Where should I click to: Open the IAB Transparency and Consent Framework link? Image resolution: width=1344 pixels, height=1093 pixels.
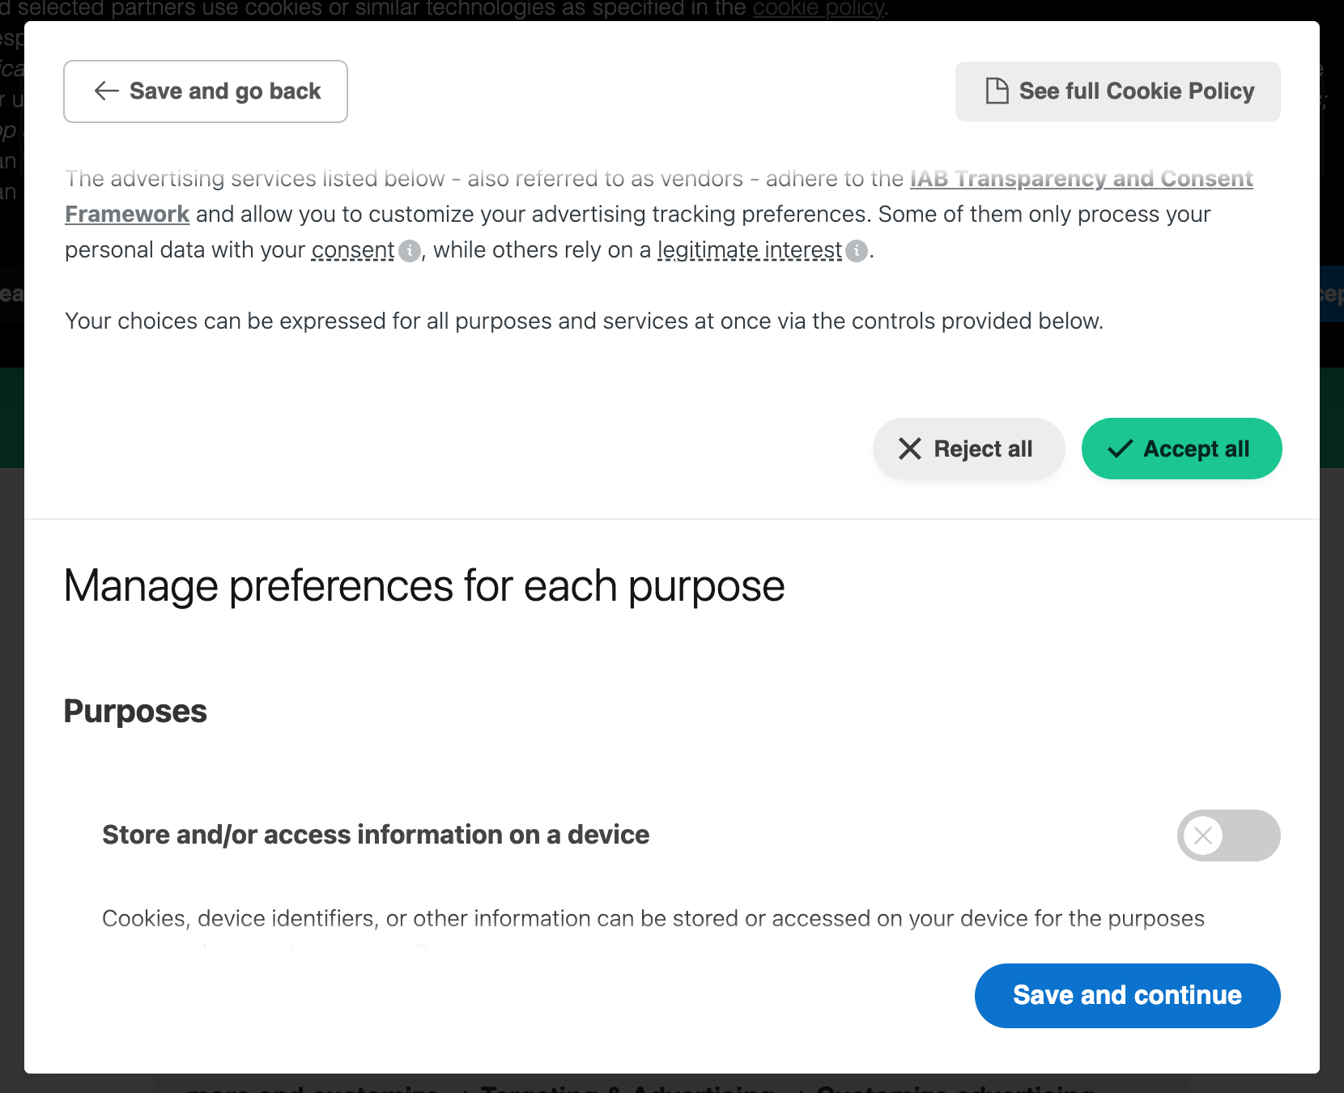(x=1081, y=179)
